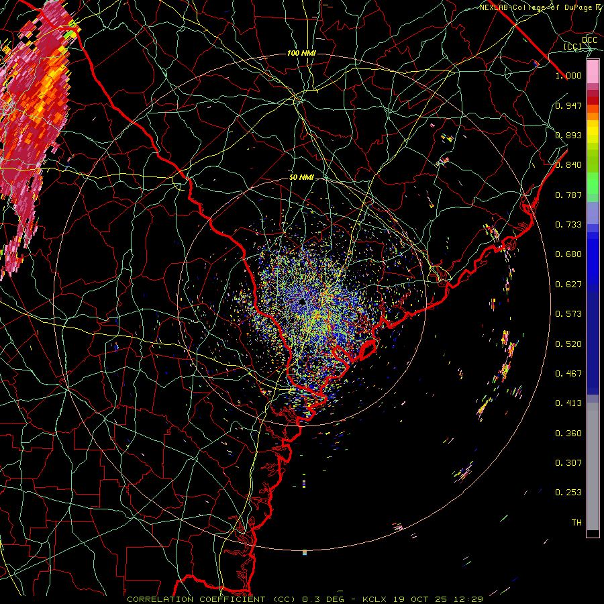The height and width of the screenshot is (604, 604).
Task: Click the DCC label above the color scale
Action: click(589, 40)
